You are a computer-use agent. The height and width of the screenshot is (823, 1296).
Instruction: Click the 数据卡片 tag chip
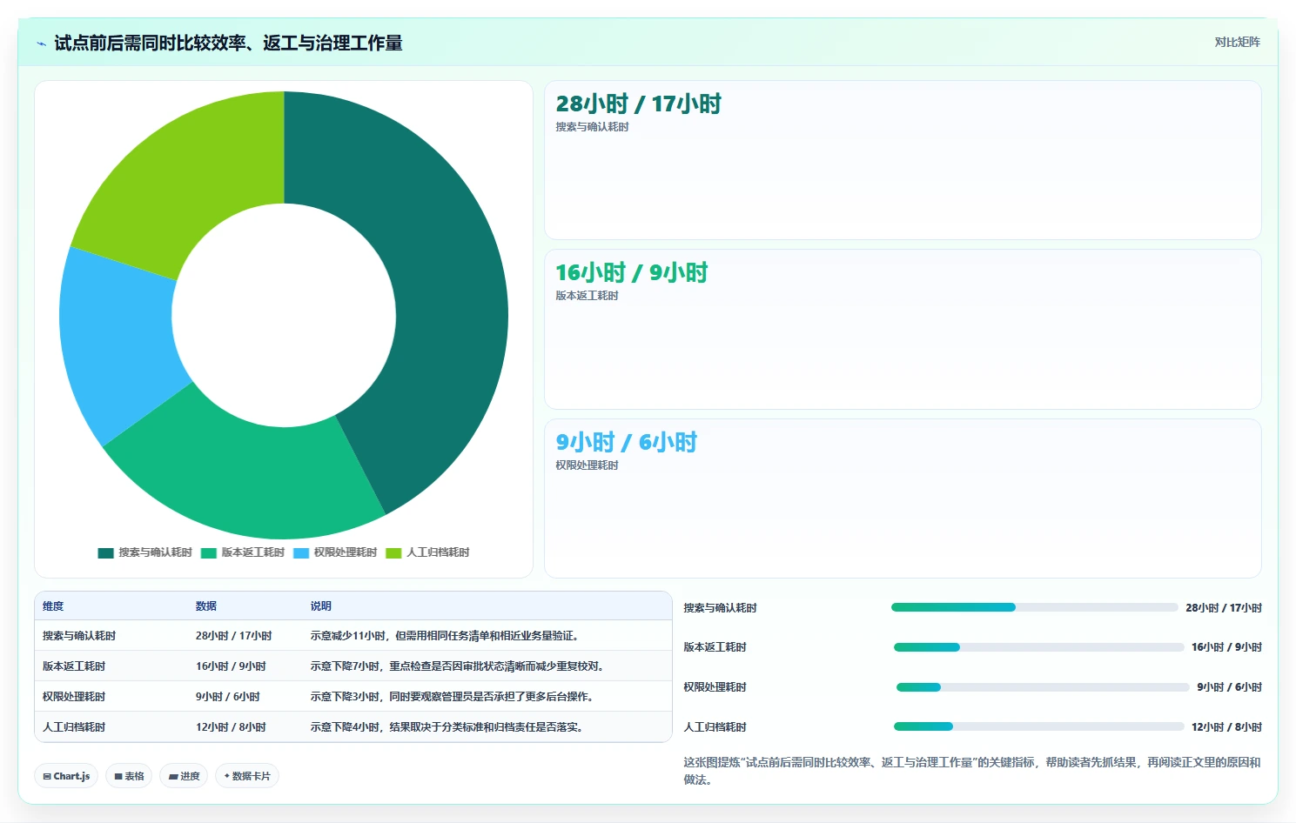247,776
